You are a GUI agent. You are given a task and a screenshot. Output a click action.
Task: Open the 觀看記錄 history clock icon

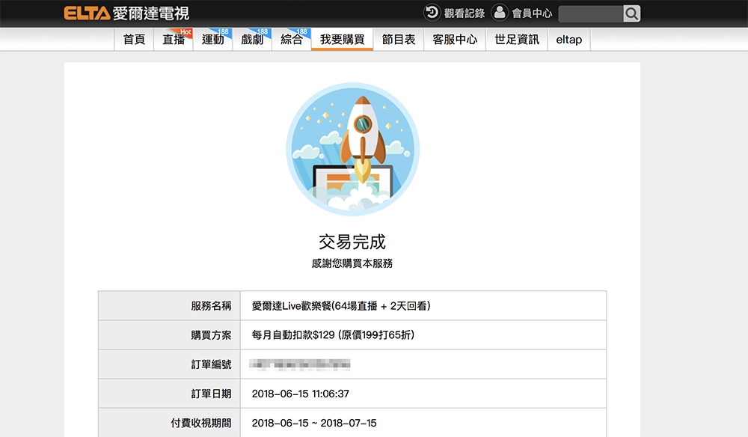tap(432, 13)
